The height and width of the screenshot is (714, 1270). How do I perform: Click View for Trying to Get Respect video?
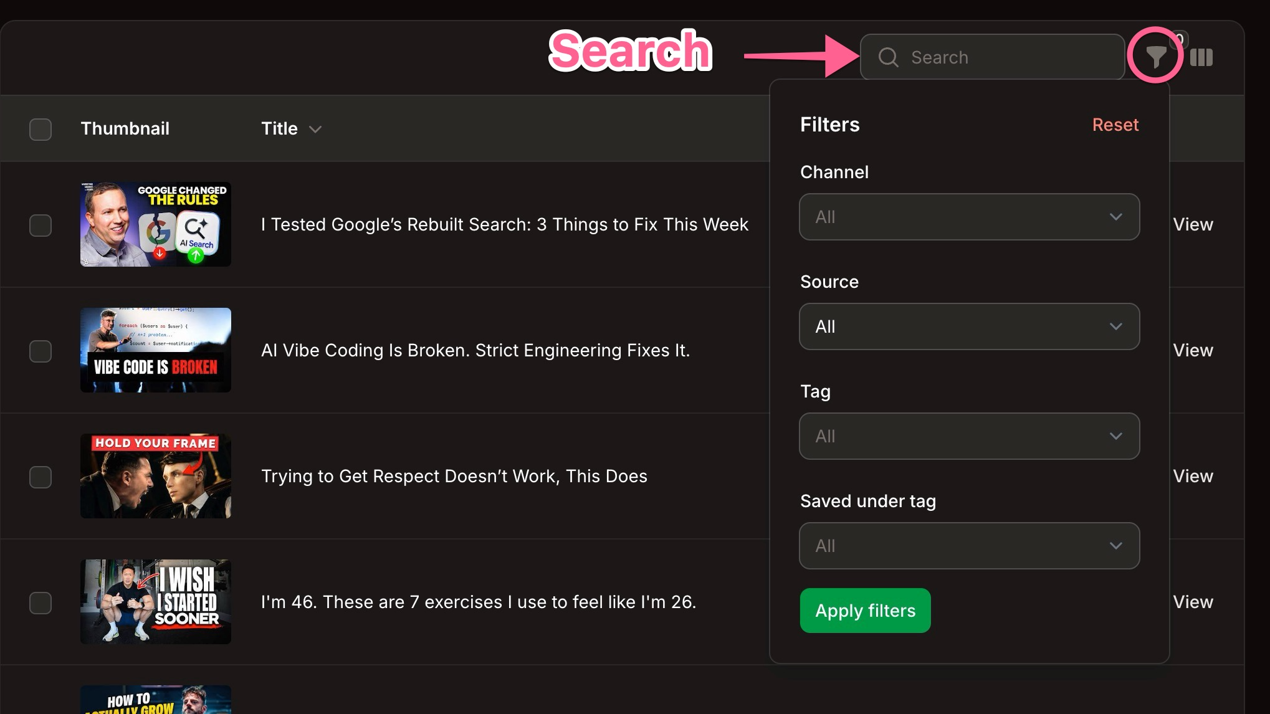[x=1193, y=476]
